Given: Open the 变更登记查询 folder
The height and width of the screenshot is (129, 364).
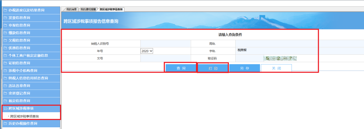Looking at the screenshot, I should (x=31, y=93).
